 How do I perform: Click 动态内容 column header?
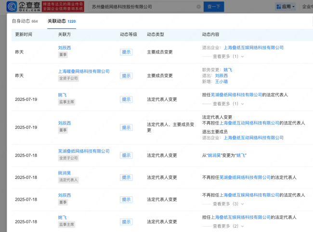coord(210,34)
